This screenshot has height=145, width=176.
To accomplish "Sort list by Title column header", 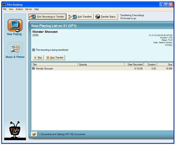I will tap(54, 64).
